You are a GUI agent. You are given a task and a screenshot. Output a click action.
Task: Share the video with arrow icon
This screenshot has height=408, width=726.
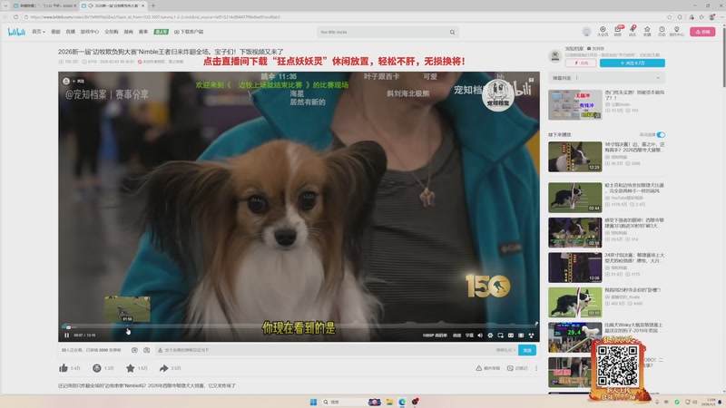coord(163,368)
